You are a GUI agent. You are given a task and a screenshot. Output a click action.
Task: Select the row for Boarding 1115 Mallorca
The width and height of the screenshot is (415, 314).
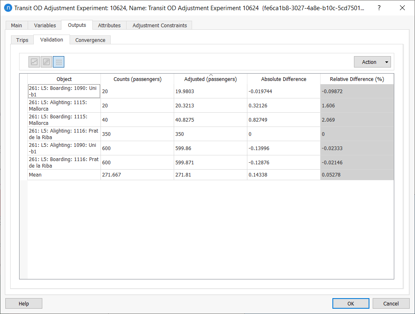point(64,120)
